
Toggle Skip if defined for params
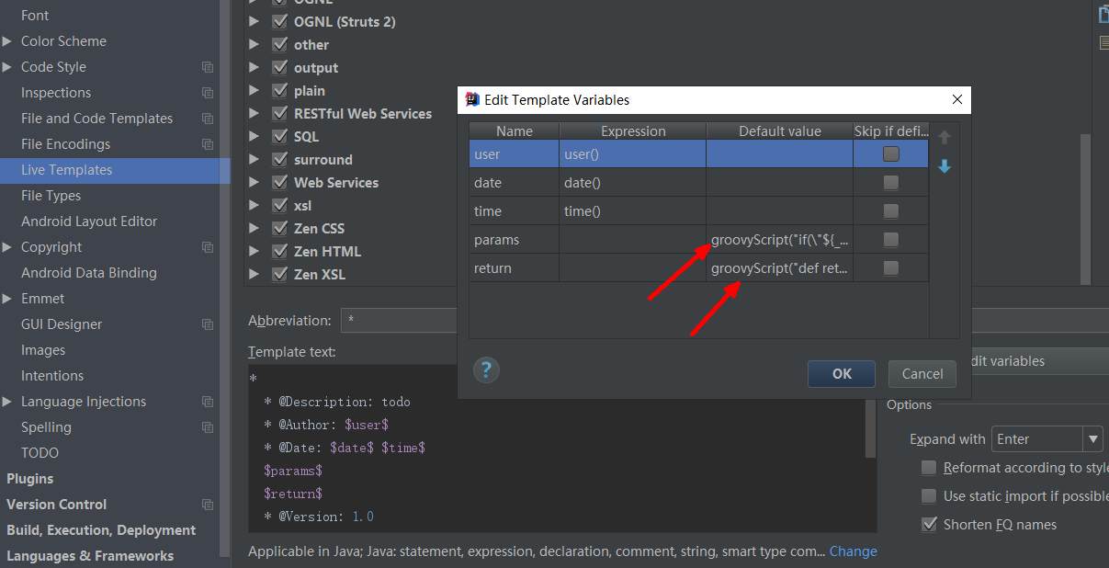(890, 240)
